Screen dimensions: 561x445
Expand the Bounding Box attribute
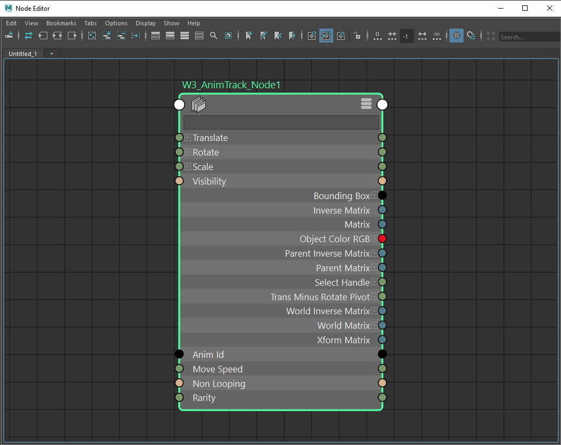coord(374,196)
